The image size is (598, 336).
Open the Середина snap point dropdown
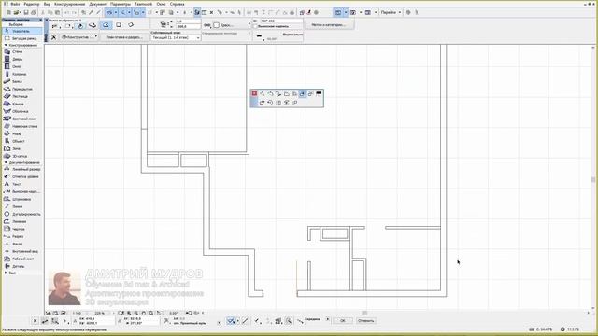tap(328, 319)
